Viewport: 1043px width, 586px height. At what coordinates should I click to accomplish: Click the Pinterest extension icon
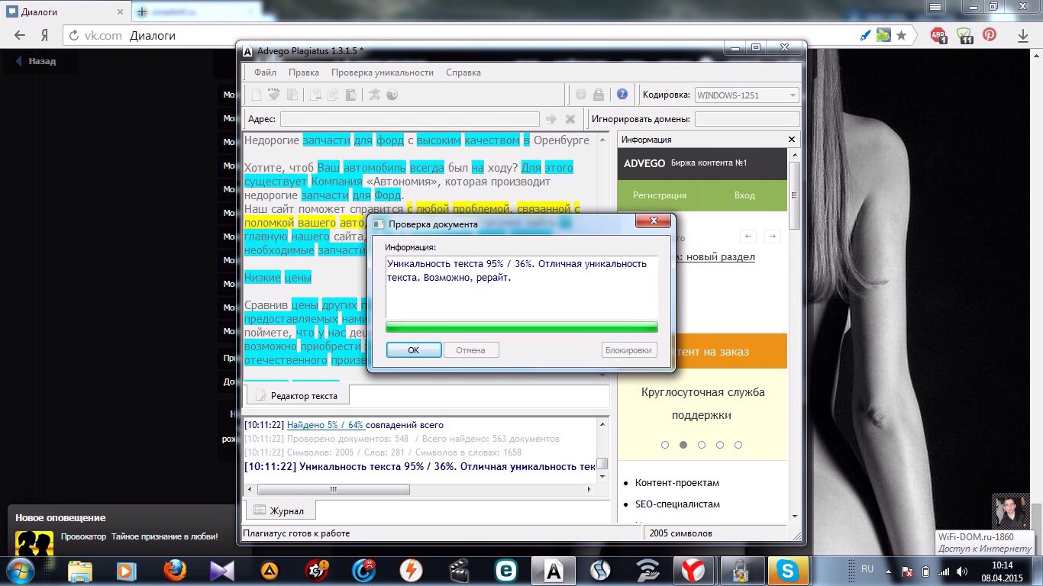[x=990, y=35]
